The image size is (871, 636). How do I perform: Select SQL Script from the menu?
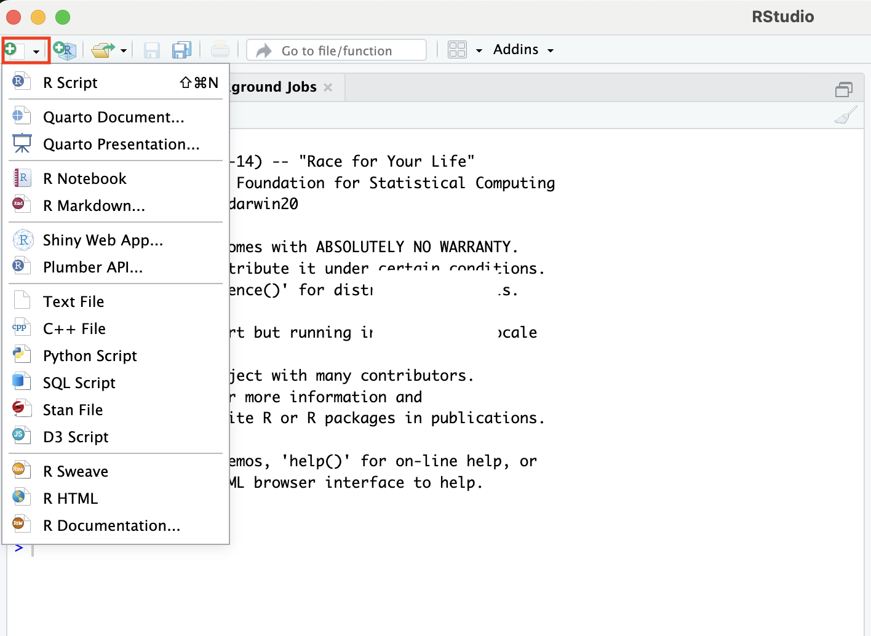pyautogui.click(x=116, y=383)
